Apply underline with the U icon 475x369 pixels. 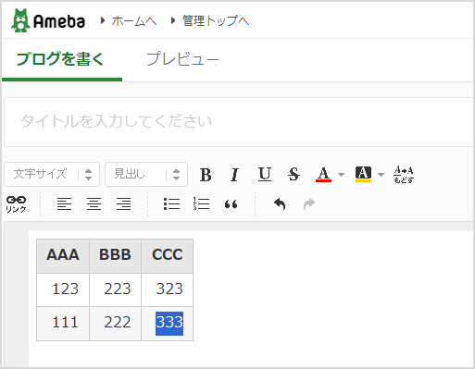point(265,174)
